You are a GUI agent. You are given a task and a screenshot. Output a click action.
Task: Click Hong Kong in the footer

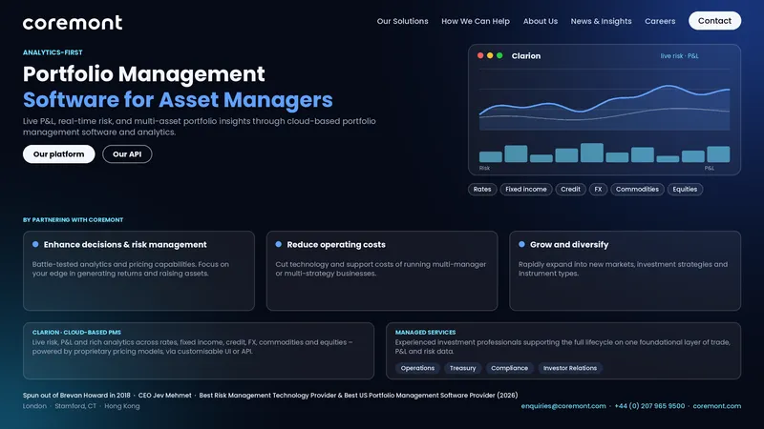tap(122, 406)
